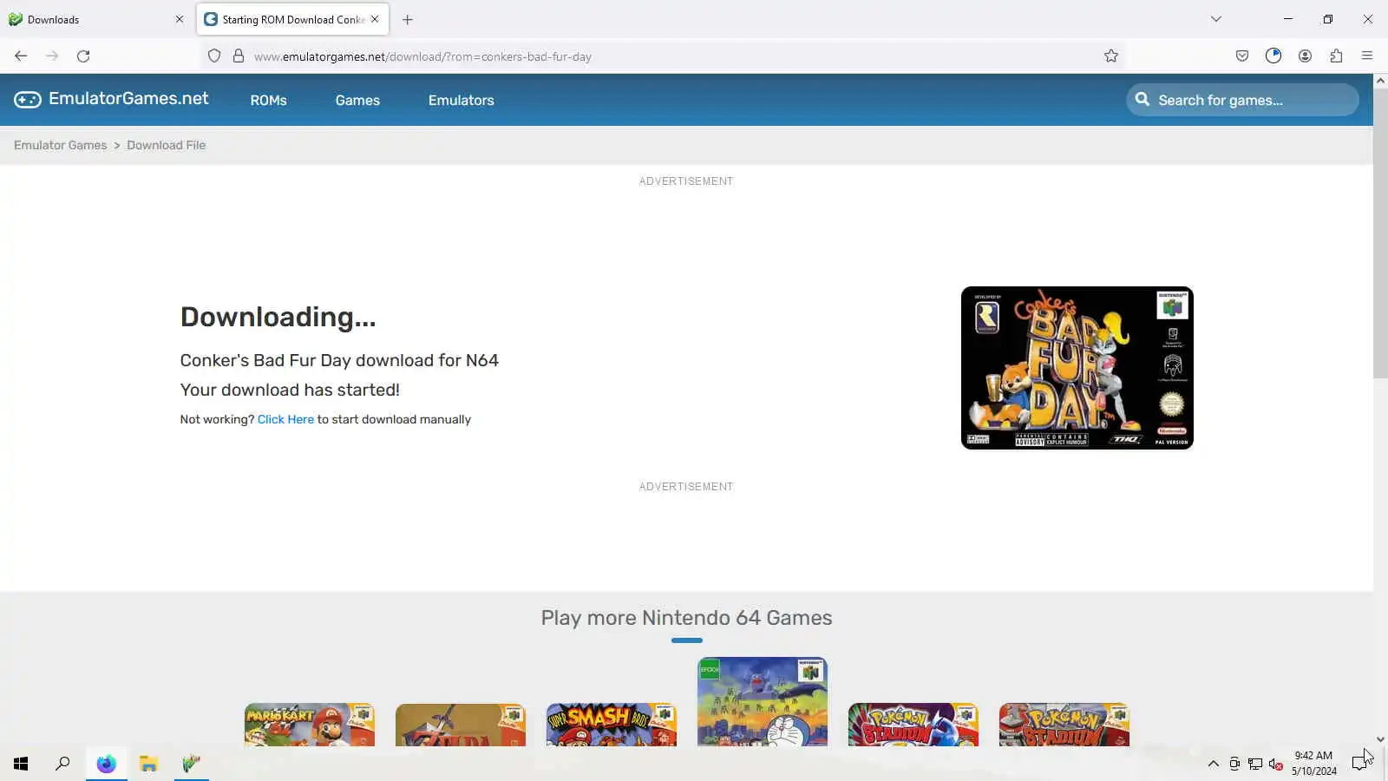Viewport: 1388px width, 781px height.
Task: Open the red Pokemon Stadium thumbnail
Action: tap(1064, 725)
